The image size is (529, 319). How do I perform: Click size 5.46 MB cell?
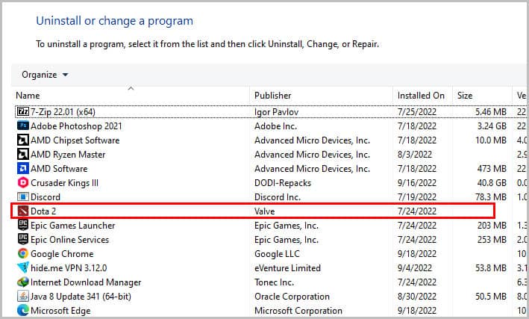tap(491, 111)
